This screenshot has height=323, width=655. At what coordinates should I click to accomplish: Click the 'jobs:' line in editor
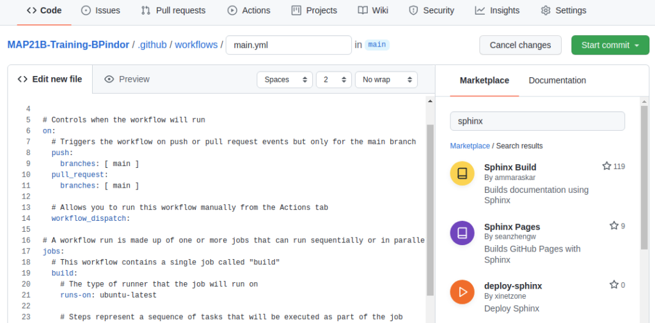(x=54, y=252)
